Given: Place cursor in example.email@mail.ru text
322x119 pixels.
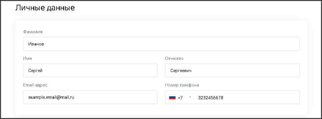Looking at the screenshot, I should (x=51, y=97).
